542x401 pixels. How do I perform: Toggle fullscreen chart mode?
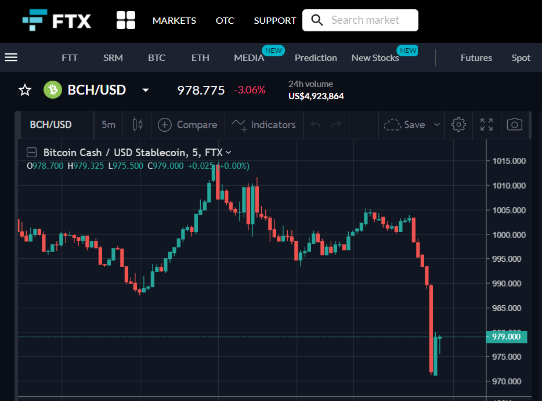487,124
